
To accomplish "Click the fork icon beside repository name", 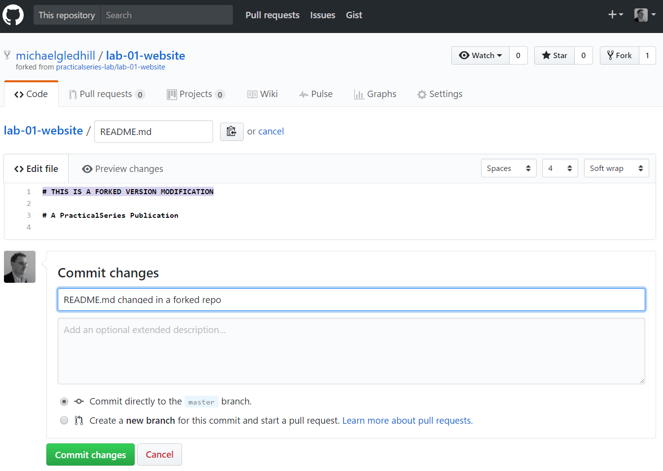I will pyautogui.click(x=7, y=55).
